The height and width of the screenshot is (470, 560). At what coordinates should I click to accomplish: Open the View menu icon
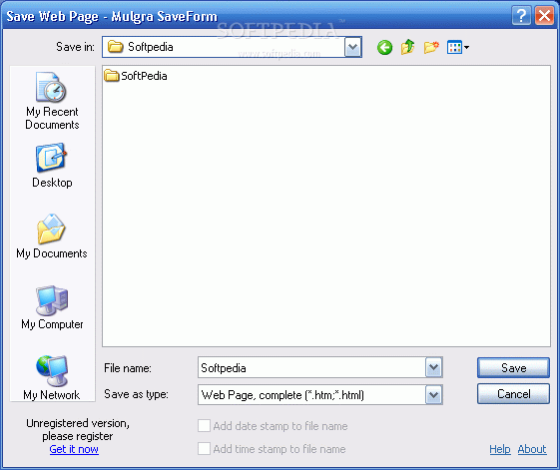pyautogui.click(x=457, y=47)
